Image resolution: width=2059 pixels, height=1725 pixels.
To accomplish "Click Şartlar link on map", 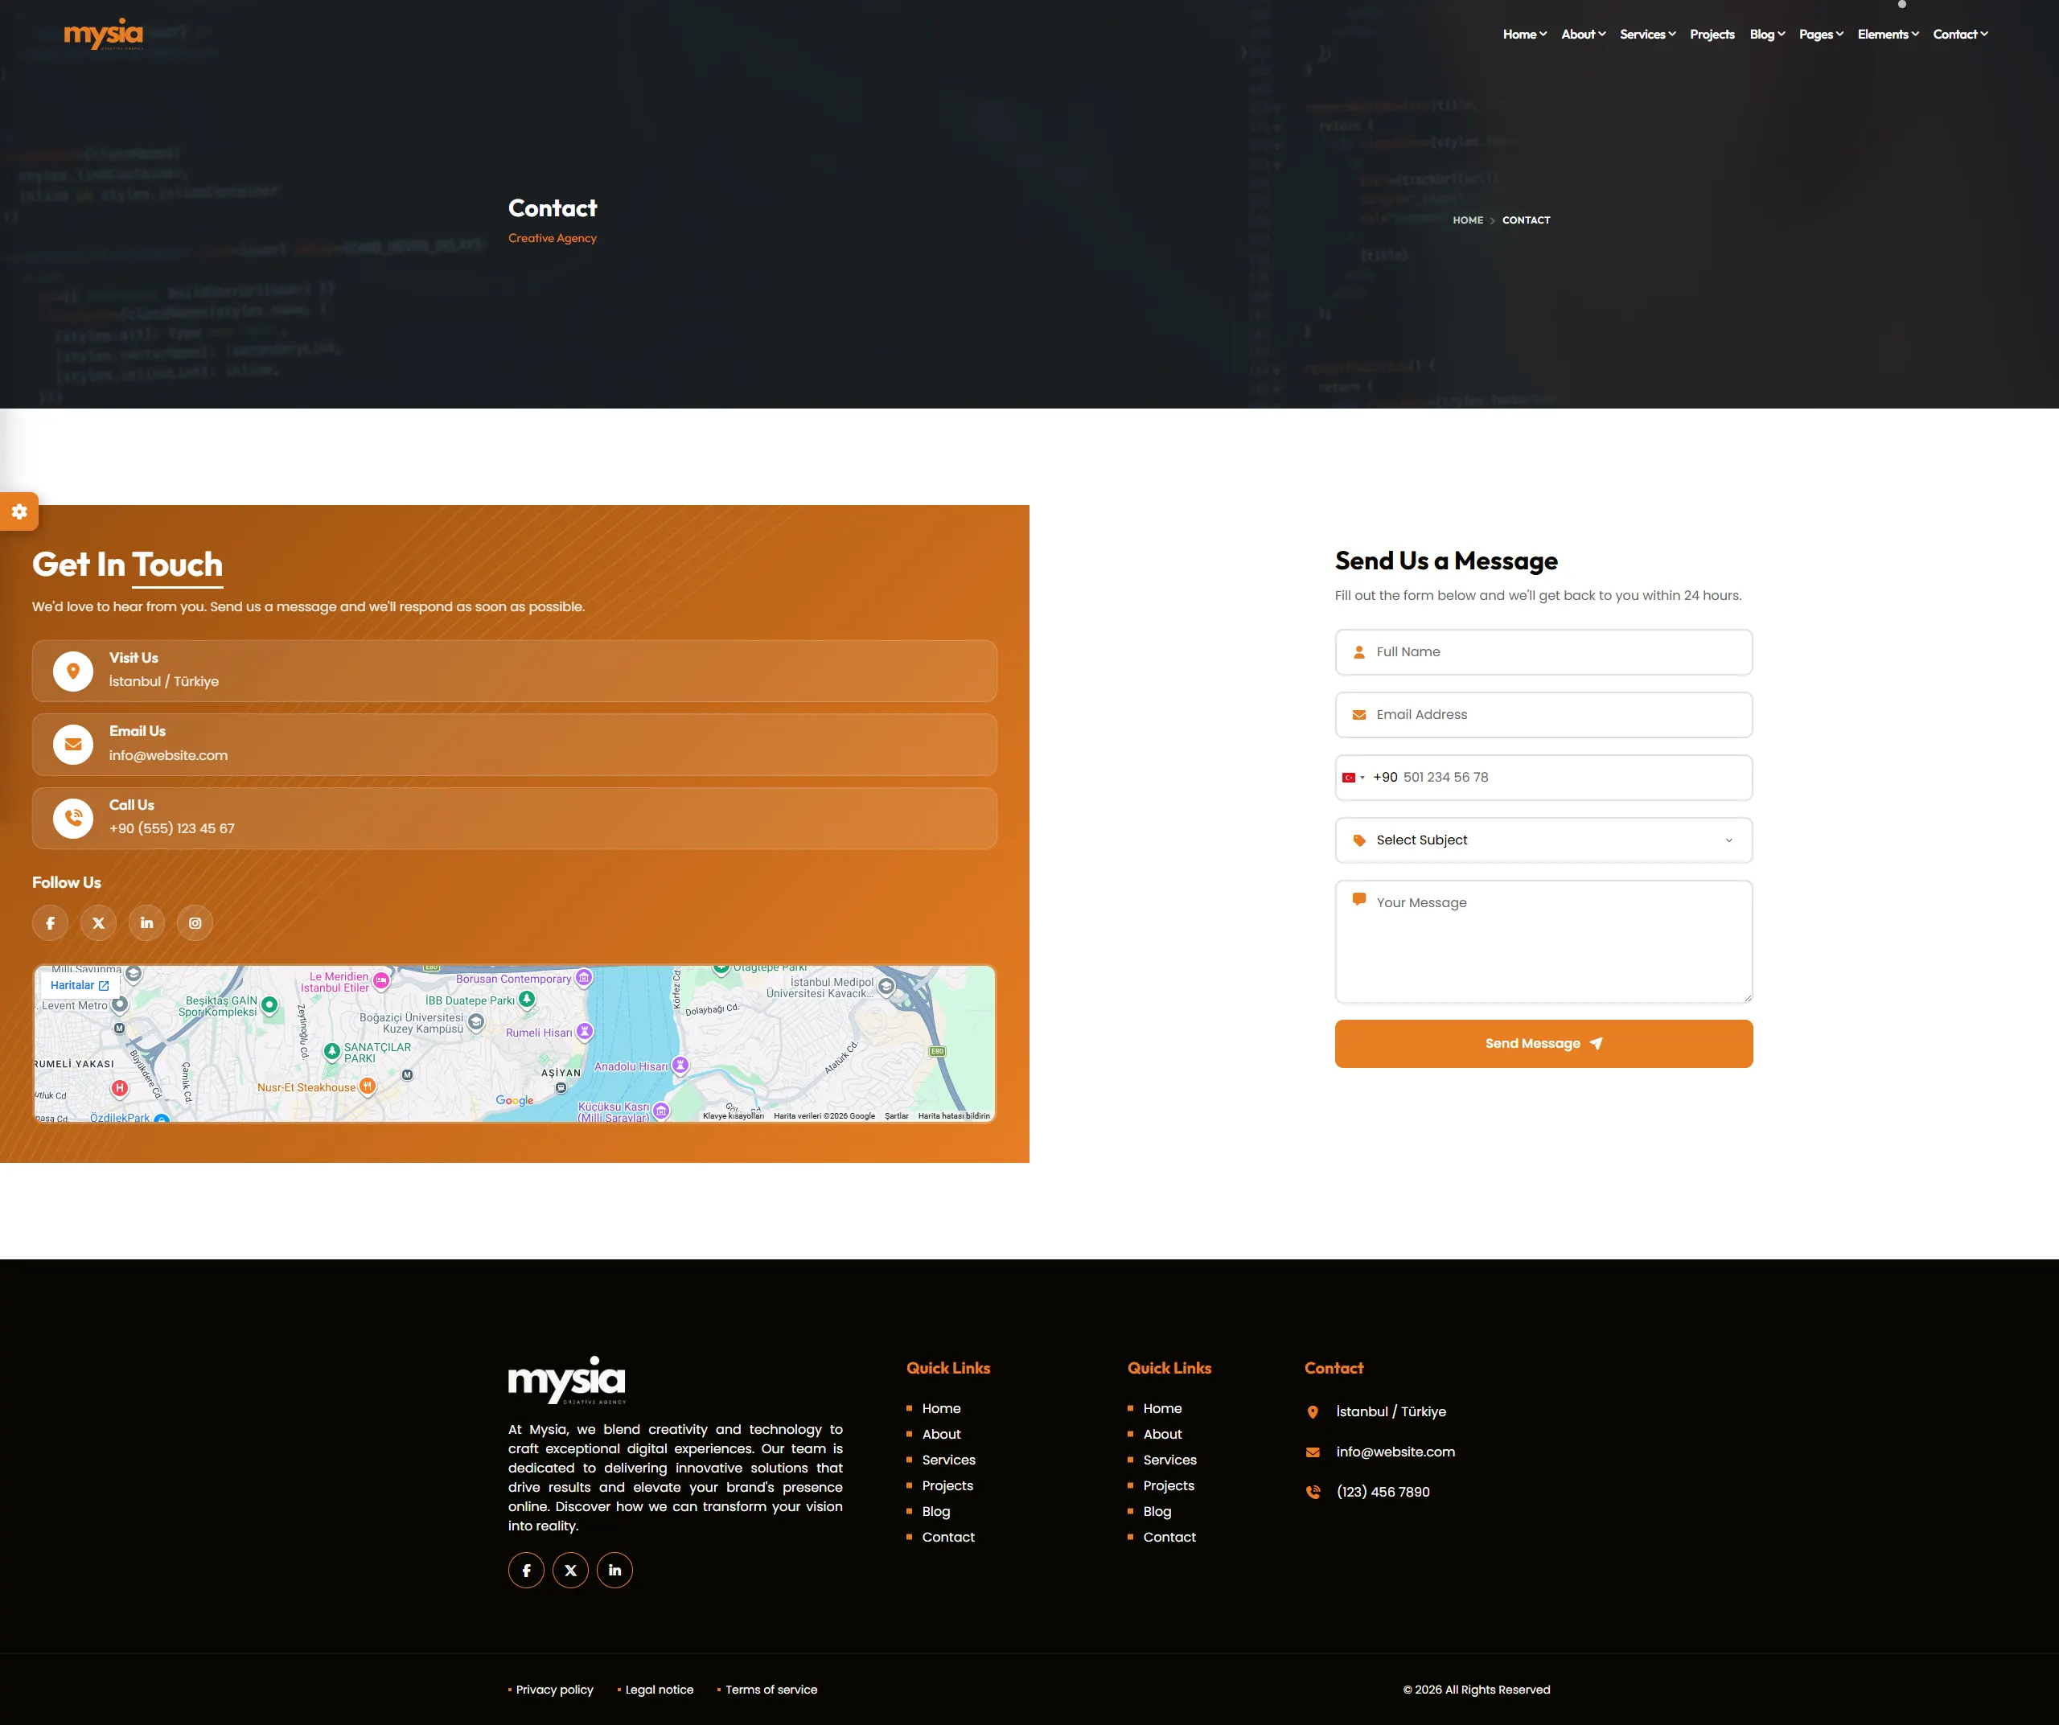I will coord(896,1115).
